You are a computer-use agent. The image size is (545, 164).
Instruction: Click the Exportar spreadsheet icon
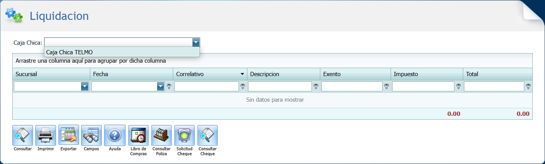(69, 135)
